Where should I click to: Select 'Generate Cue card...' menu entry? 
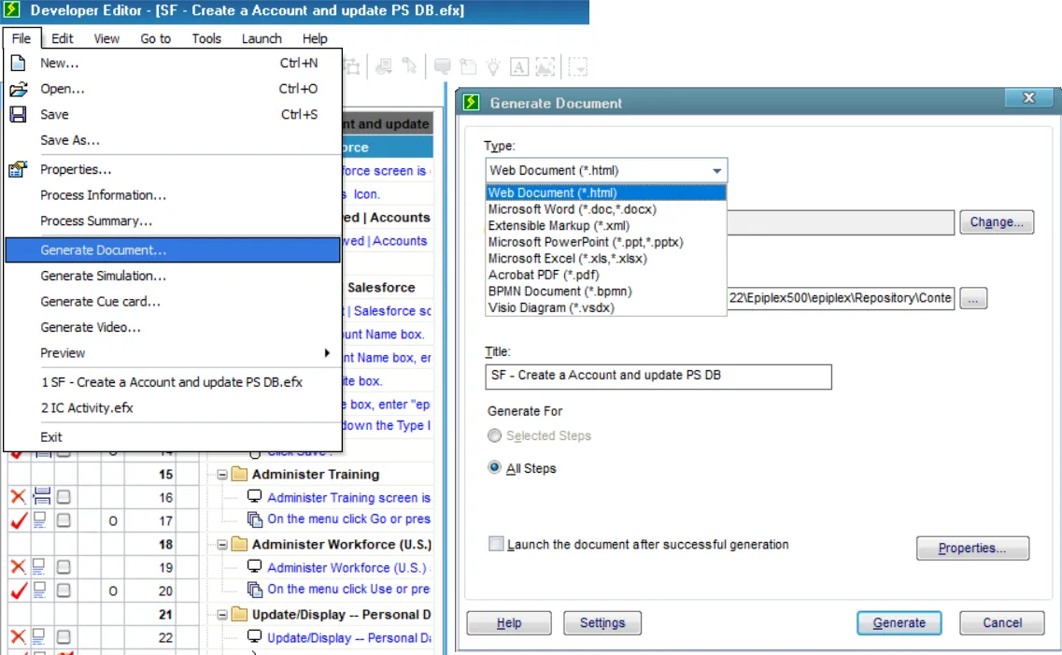173,302
